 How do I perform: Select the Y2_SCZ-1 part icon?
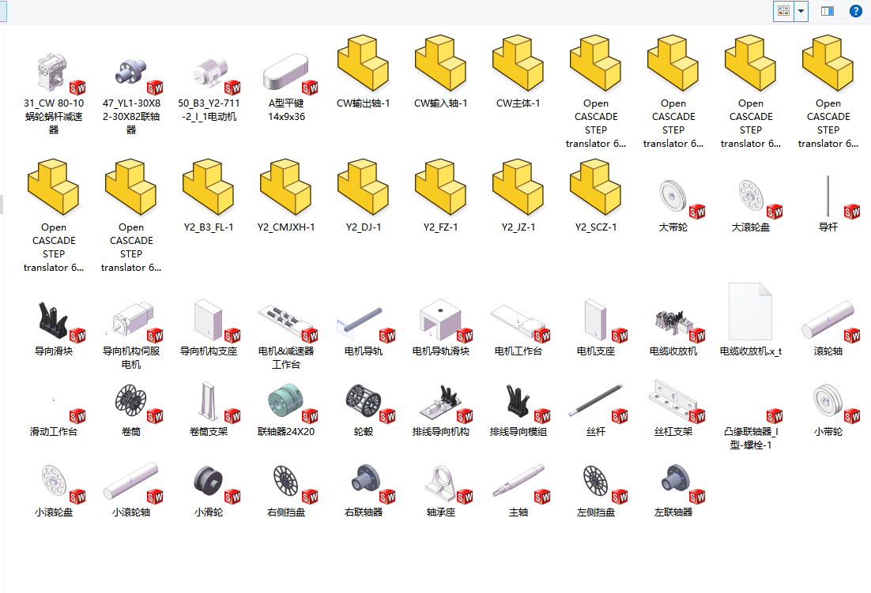tap(596, 187)
